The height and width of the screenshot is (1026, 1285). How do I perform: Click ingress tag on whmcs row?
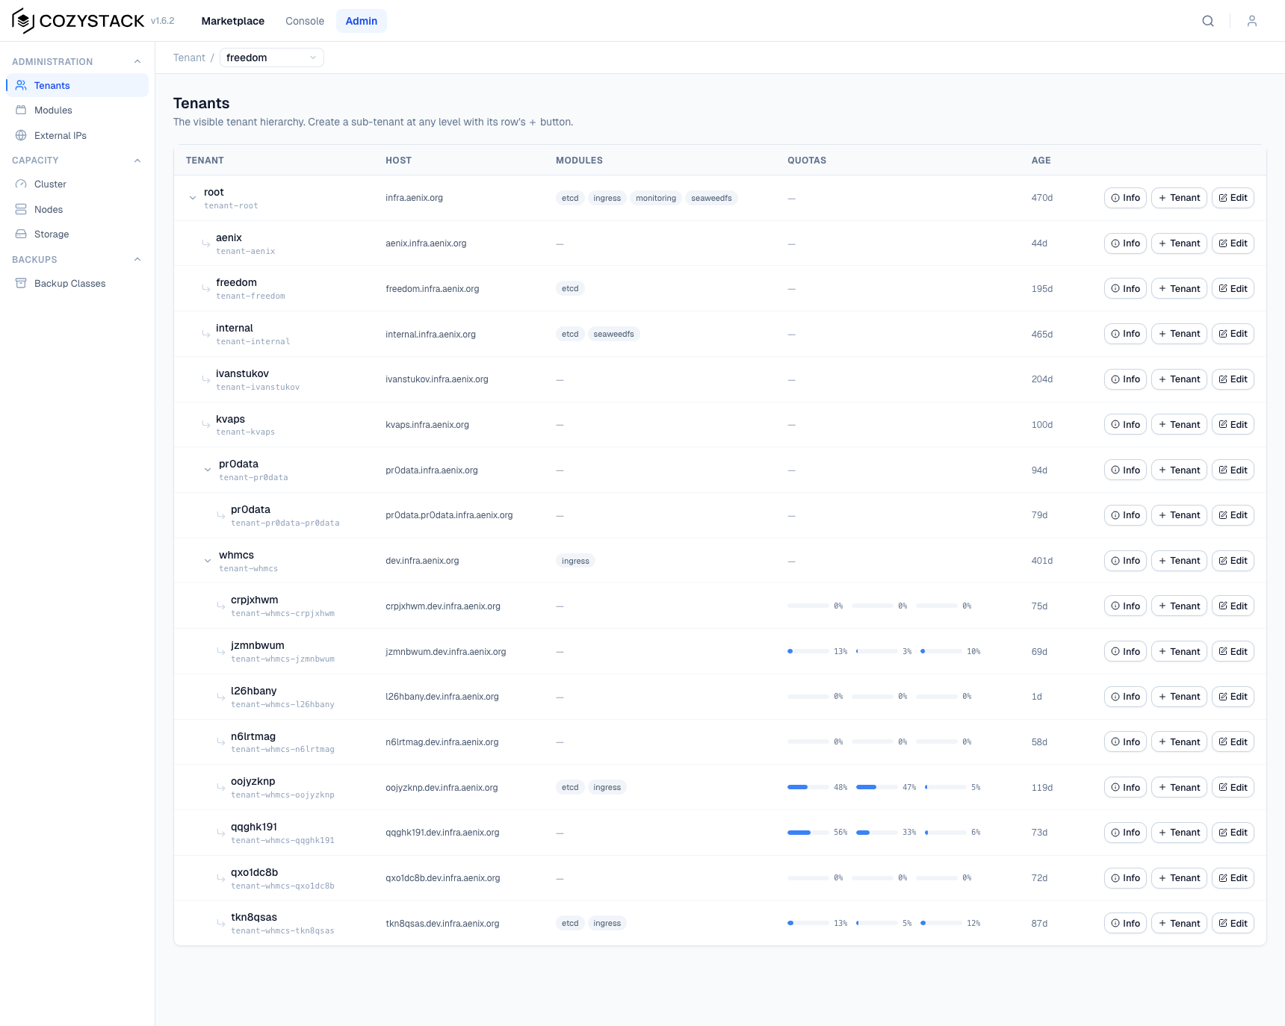click(x=575, y=561)
